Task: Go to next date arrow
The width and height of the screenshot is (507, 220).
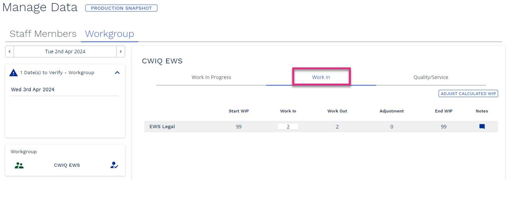Action: 121,52
